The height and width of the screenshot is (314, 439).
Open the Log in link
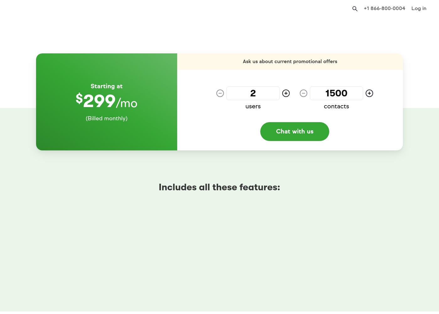pyautogui.click(x=419, y=8)
